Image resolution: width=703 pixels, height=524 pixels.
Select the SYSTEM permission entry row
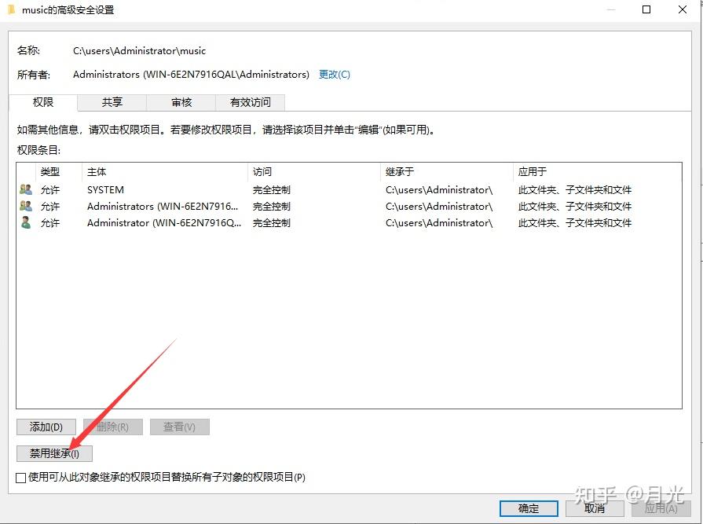pos(157,189)
